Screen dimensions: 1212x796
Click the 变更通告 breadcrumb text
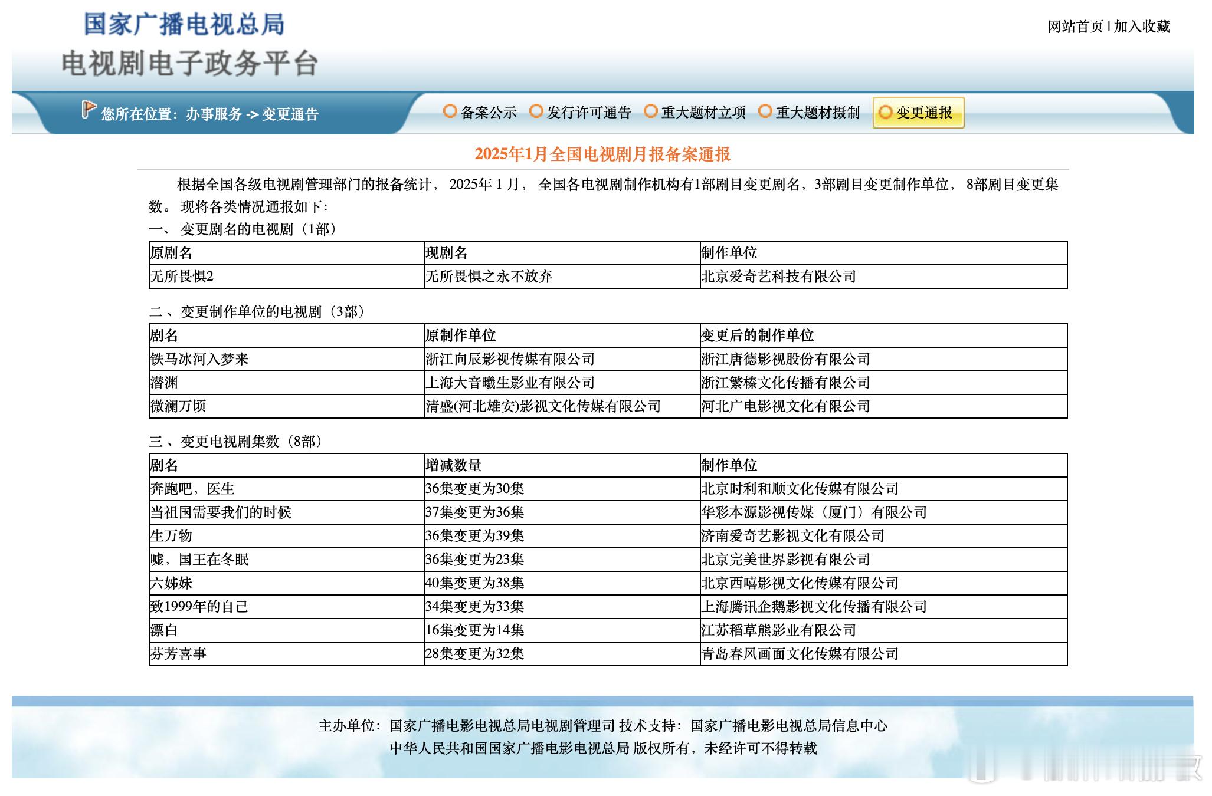(x=290, y=114)
